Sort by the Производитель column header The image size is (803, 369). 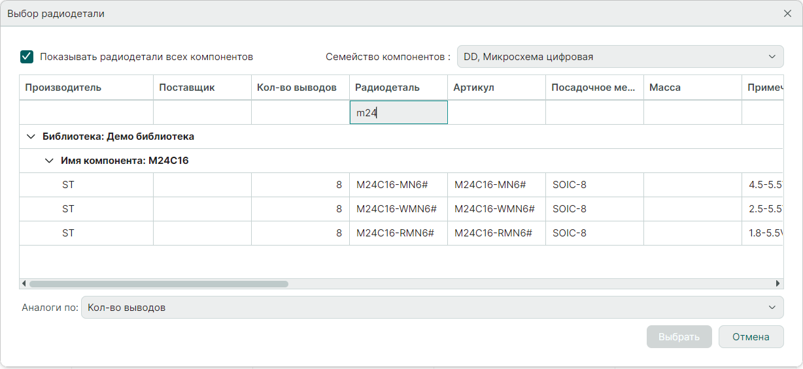(86, 88)
